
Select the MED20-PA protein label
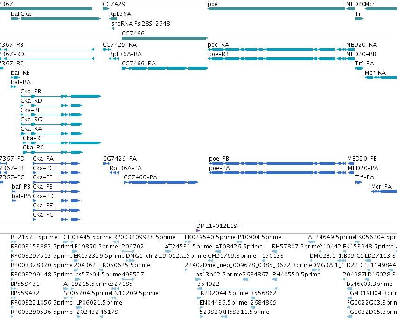point(363,168)
